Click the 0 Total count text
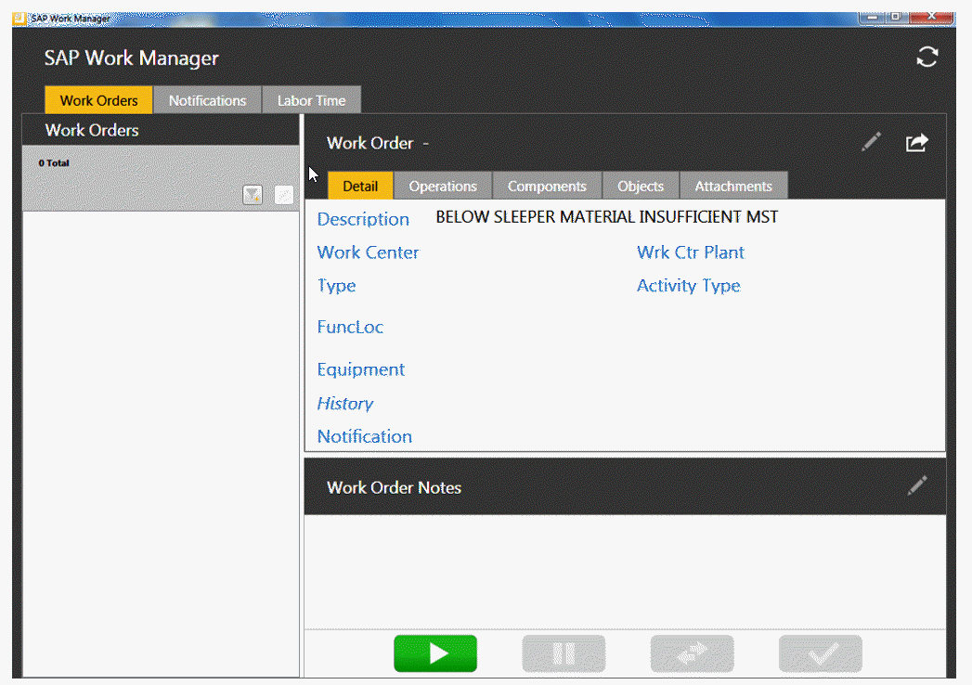This screenshot has height=685, width=972. [x=54, y=163]
